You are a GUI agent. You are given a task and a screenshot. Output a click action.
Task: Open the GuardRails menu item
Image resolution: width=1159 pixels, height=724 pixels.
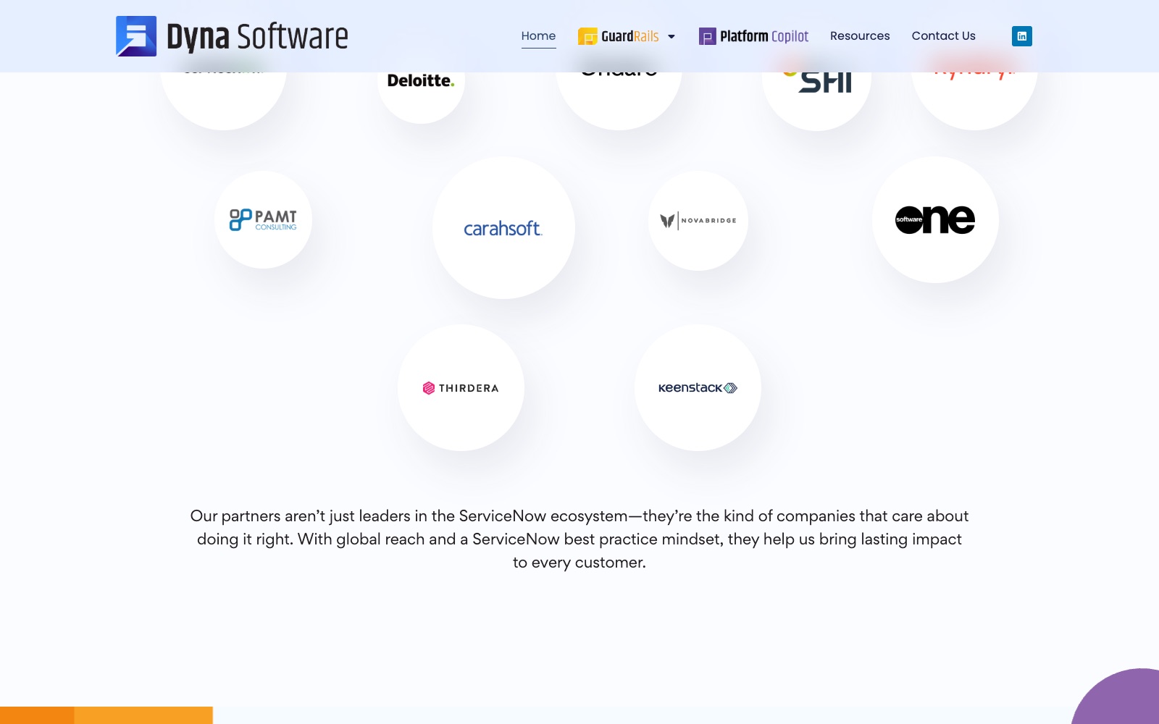619,36
